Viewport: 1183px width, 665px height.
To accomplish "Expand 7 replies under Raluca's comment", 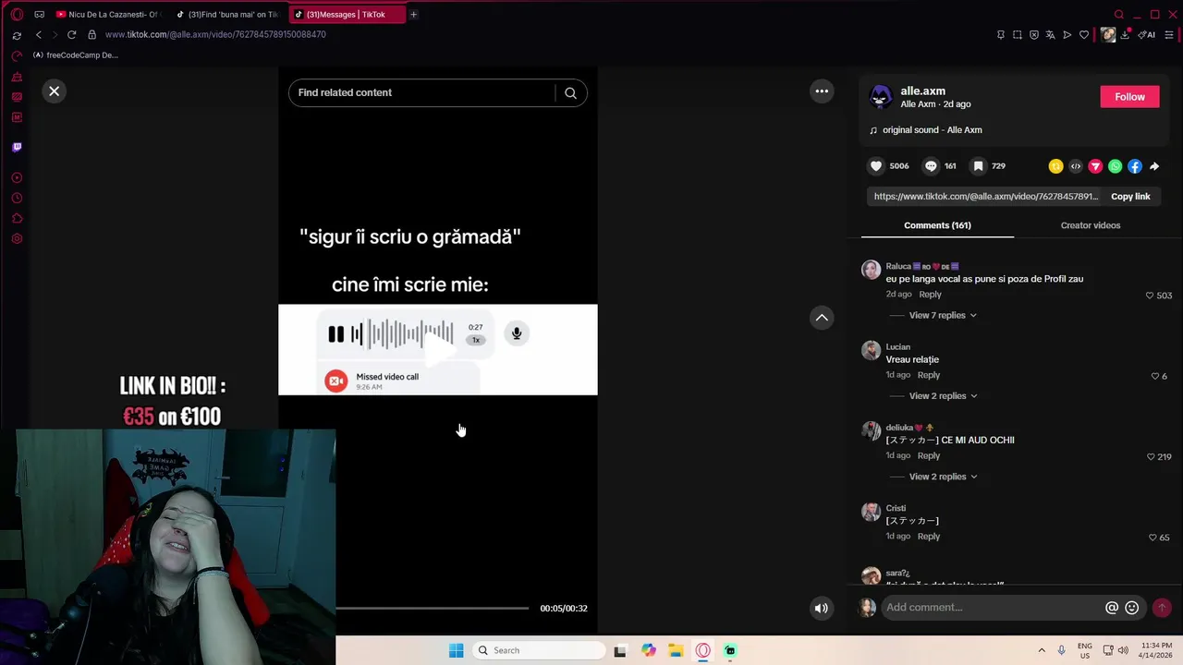I will tap(942, 315).
